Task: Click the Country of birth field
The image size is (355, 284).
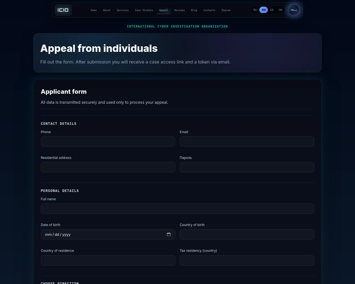Action: click(x=247, y=234)
